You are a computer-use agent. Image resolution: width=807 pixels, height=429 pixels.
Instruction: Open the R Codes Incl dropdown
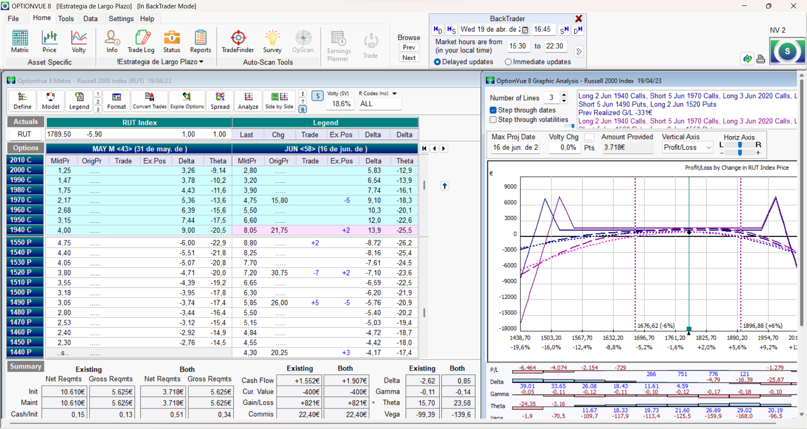tap(395, 94)
